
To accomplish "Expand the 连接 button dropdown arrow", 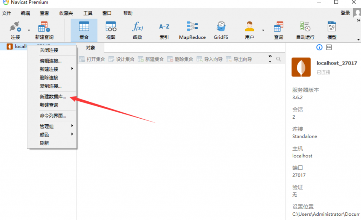I will (x=29, y=30).
